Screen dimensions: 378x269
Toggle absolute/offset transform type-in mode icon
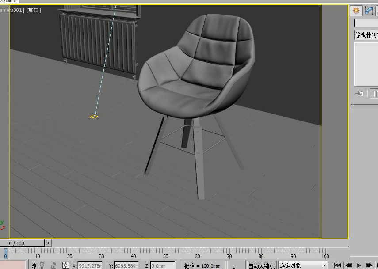click(65, 265)
